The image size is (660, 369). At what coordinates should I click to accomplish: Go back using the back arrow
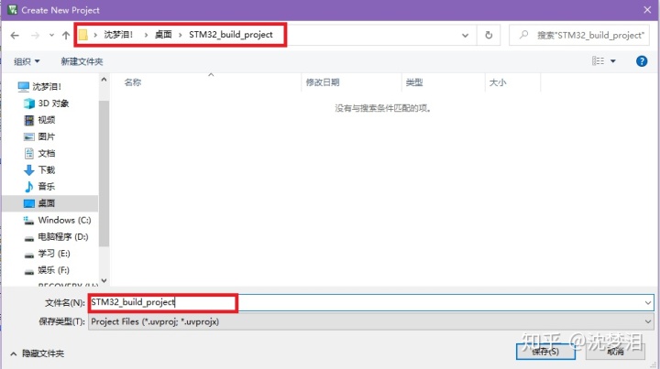(15, 36)
